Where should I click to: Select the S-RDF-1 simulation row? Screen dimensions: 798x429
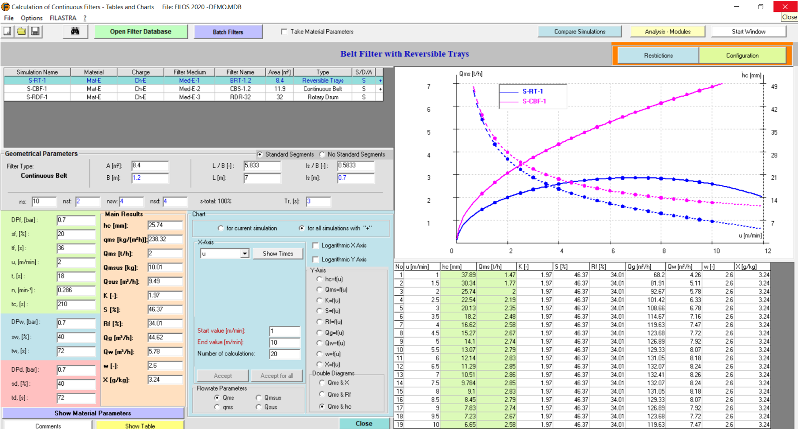(194, 97)
